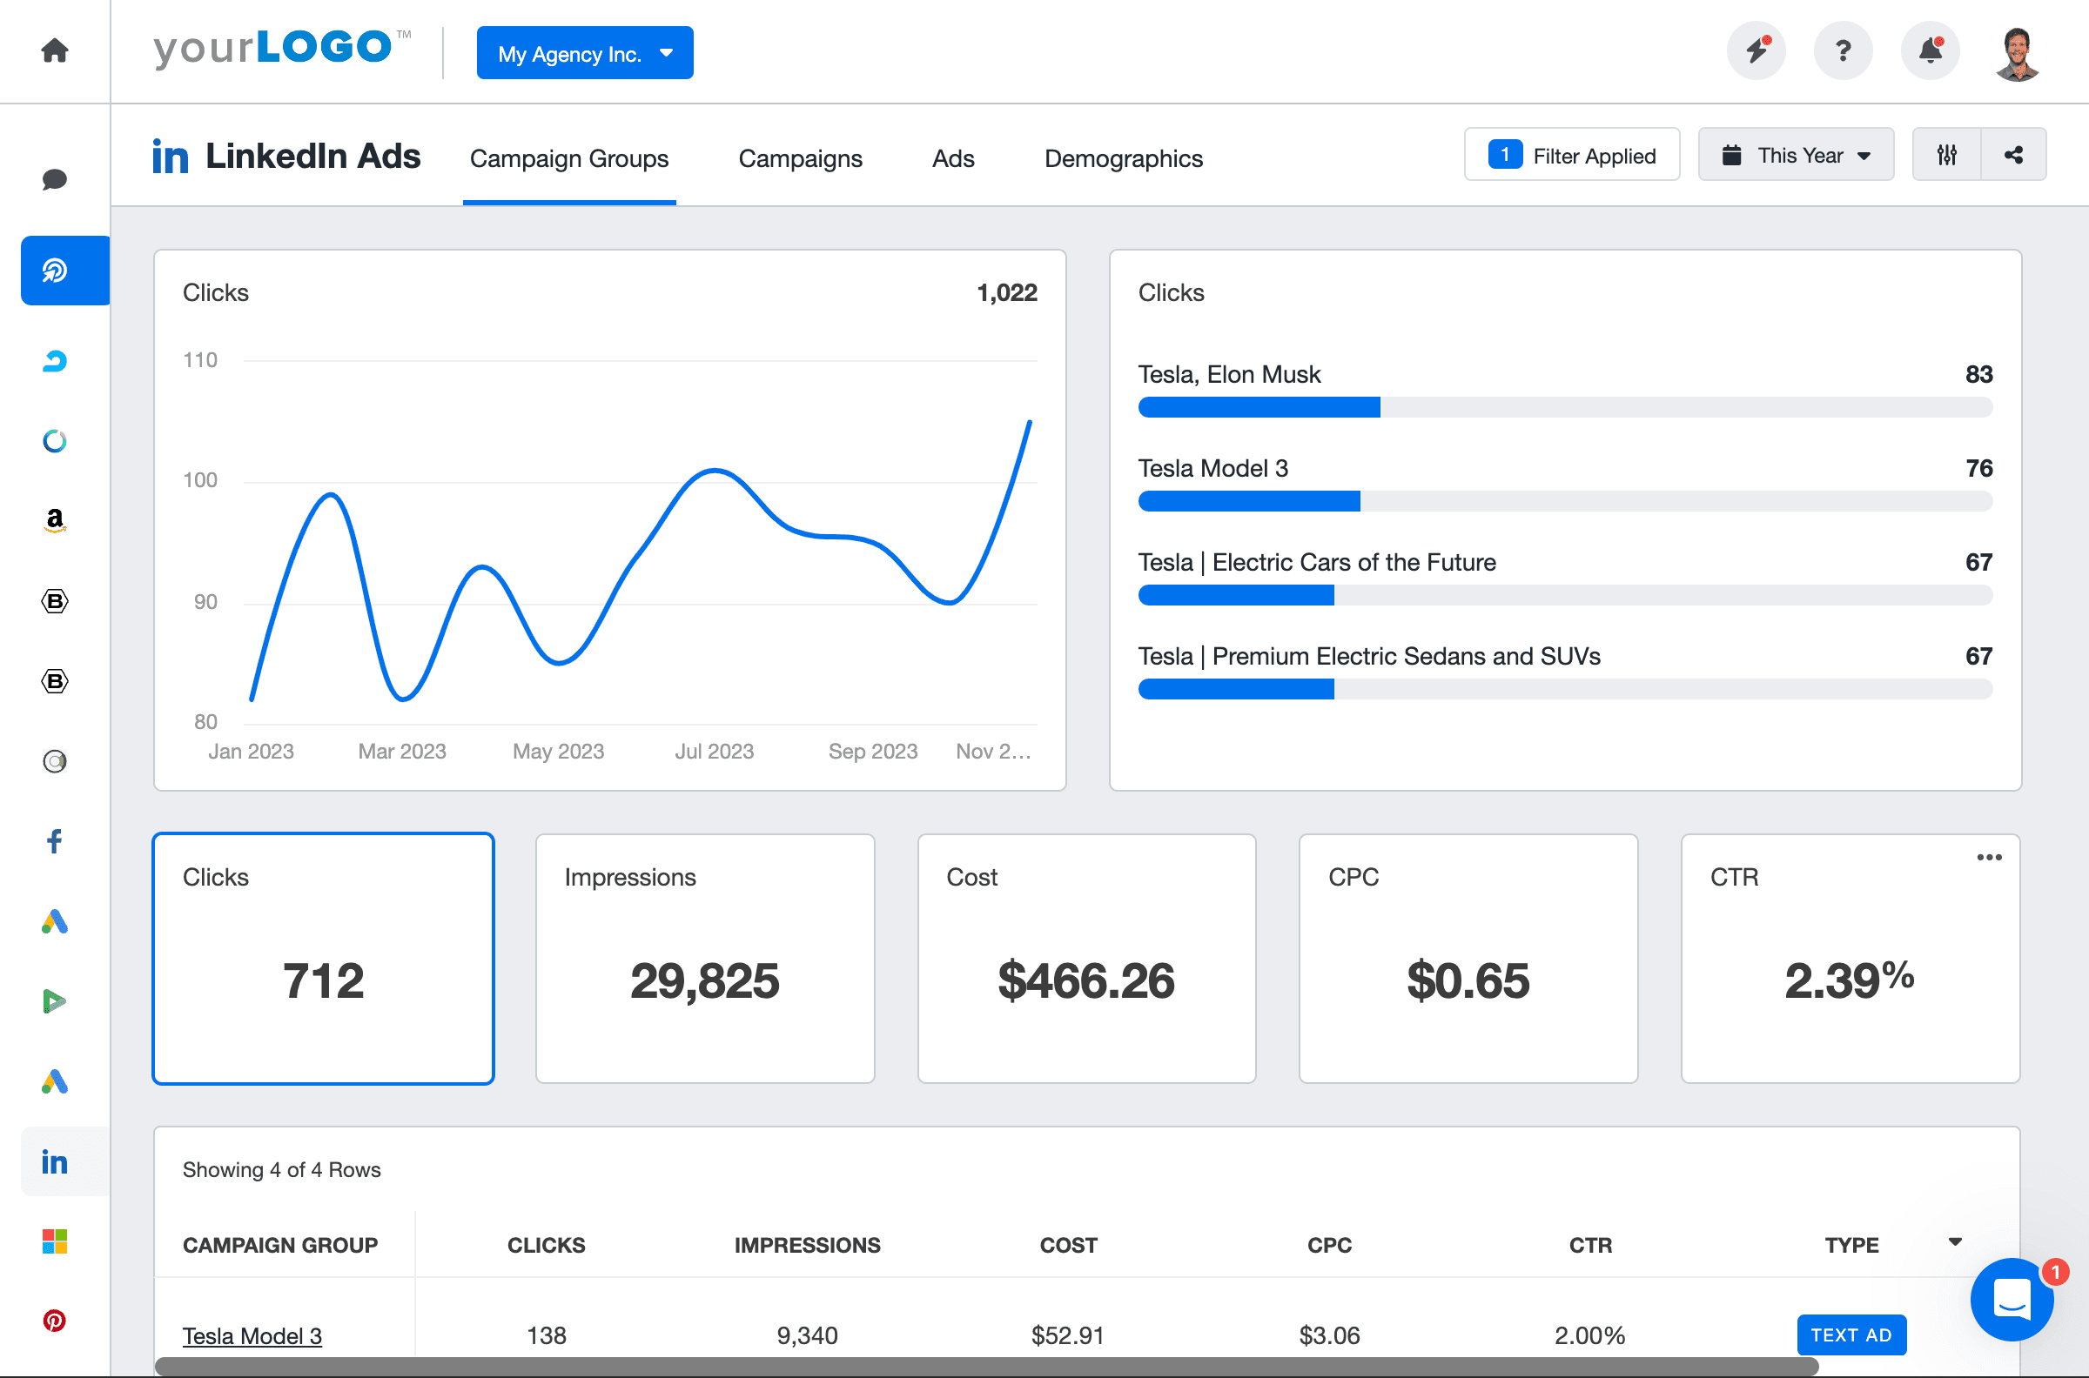The width and height of the screenshot is (2089, 1378).
Task: Switch to the Pinterest integration in the sidebar
Action: tap(55, 1321)
